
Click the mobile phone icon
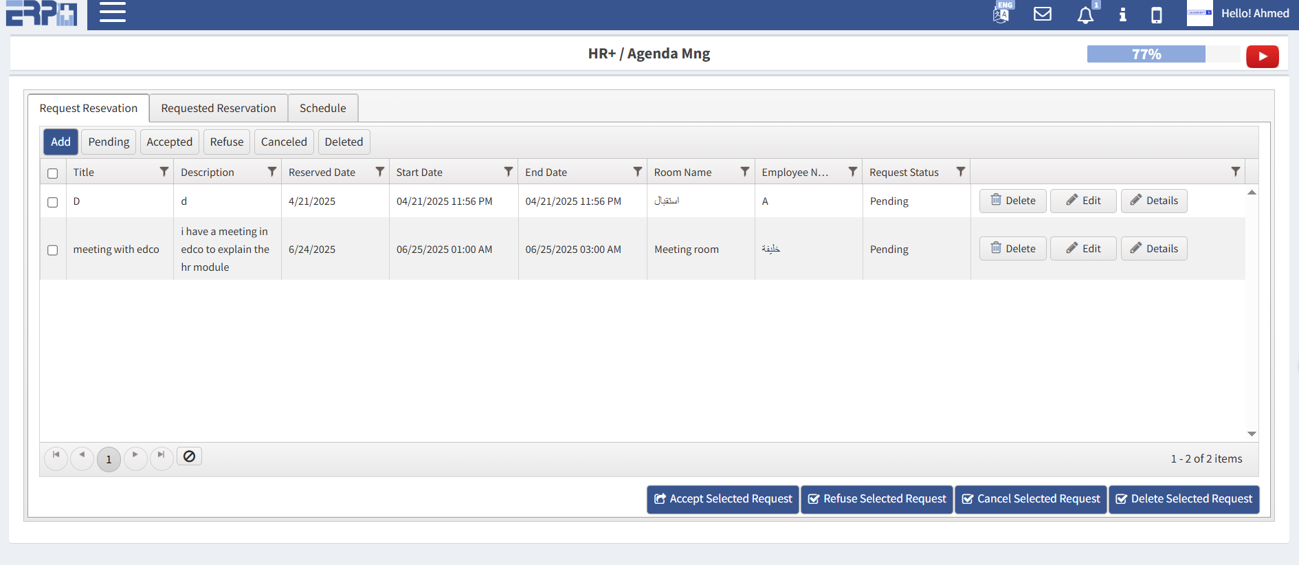tap(1157, 14)
